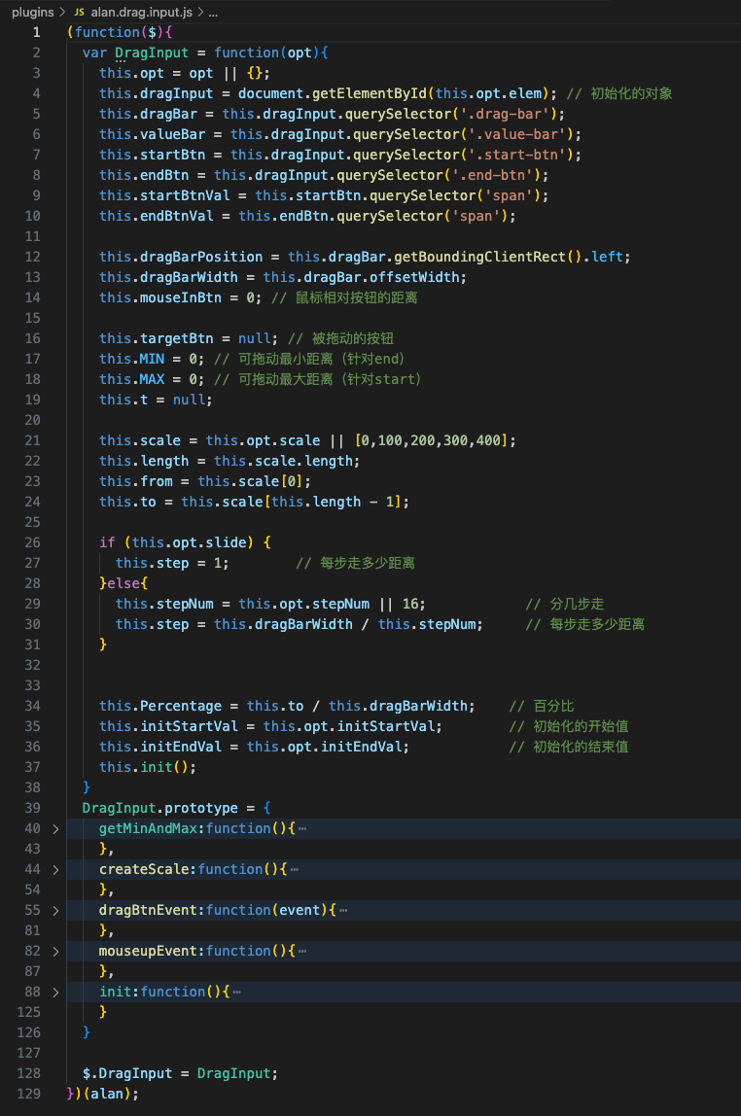Screen dimensions: 741x1116
Task: Click line number 129 in the gutter
Action: point(29,1094)
